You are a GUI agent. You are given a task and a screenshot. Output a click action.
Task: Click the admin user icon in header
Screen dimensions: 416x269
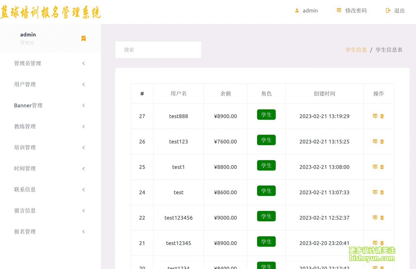tap(297, 10)
